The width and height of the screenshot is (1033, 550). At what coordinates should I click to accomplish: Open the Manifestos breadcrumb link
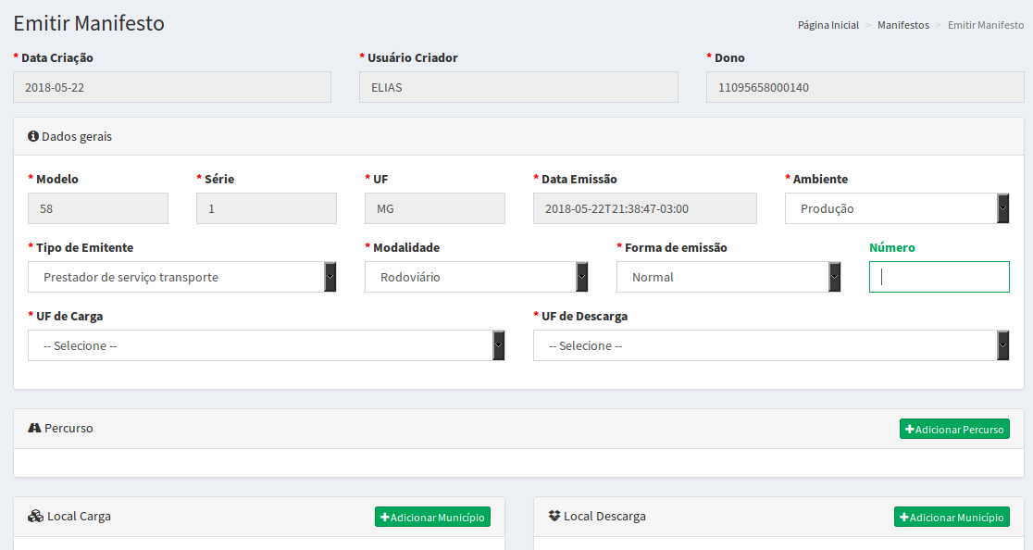click(x=902, y=25)
